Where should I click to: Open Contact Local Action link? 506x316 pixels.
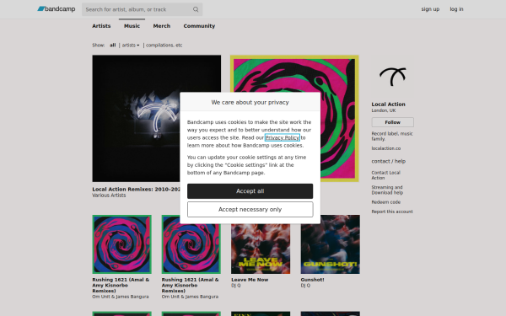pyautogui.click(x=385, y=175)
